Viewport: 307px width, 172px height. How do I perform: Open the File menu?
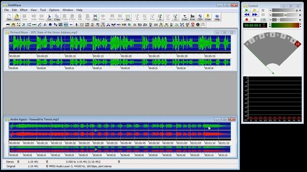coord(6,10)
